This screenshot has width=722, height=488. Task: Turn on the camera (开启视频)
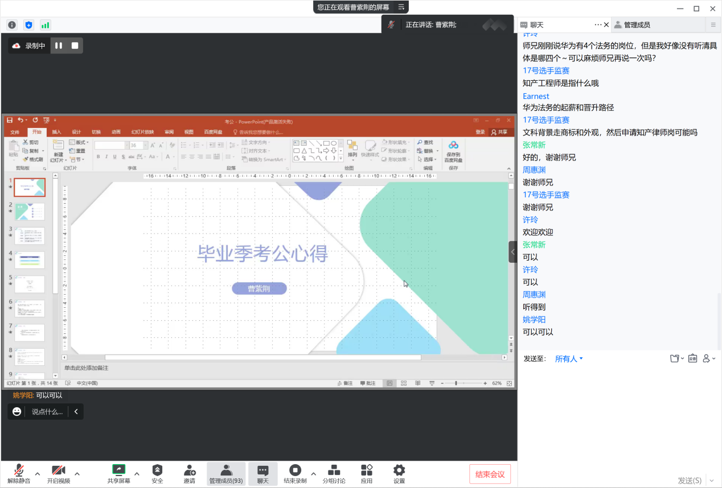click(58, 470)
